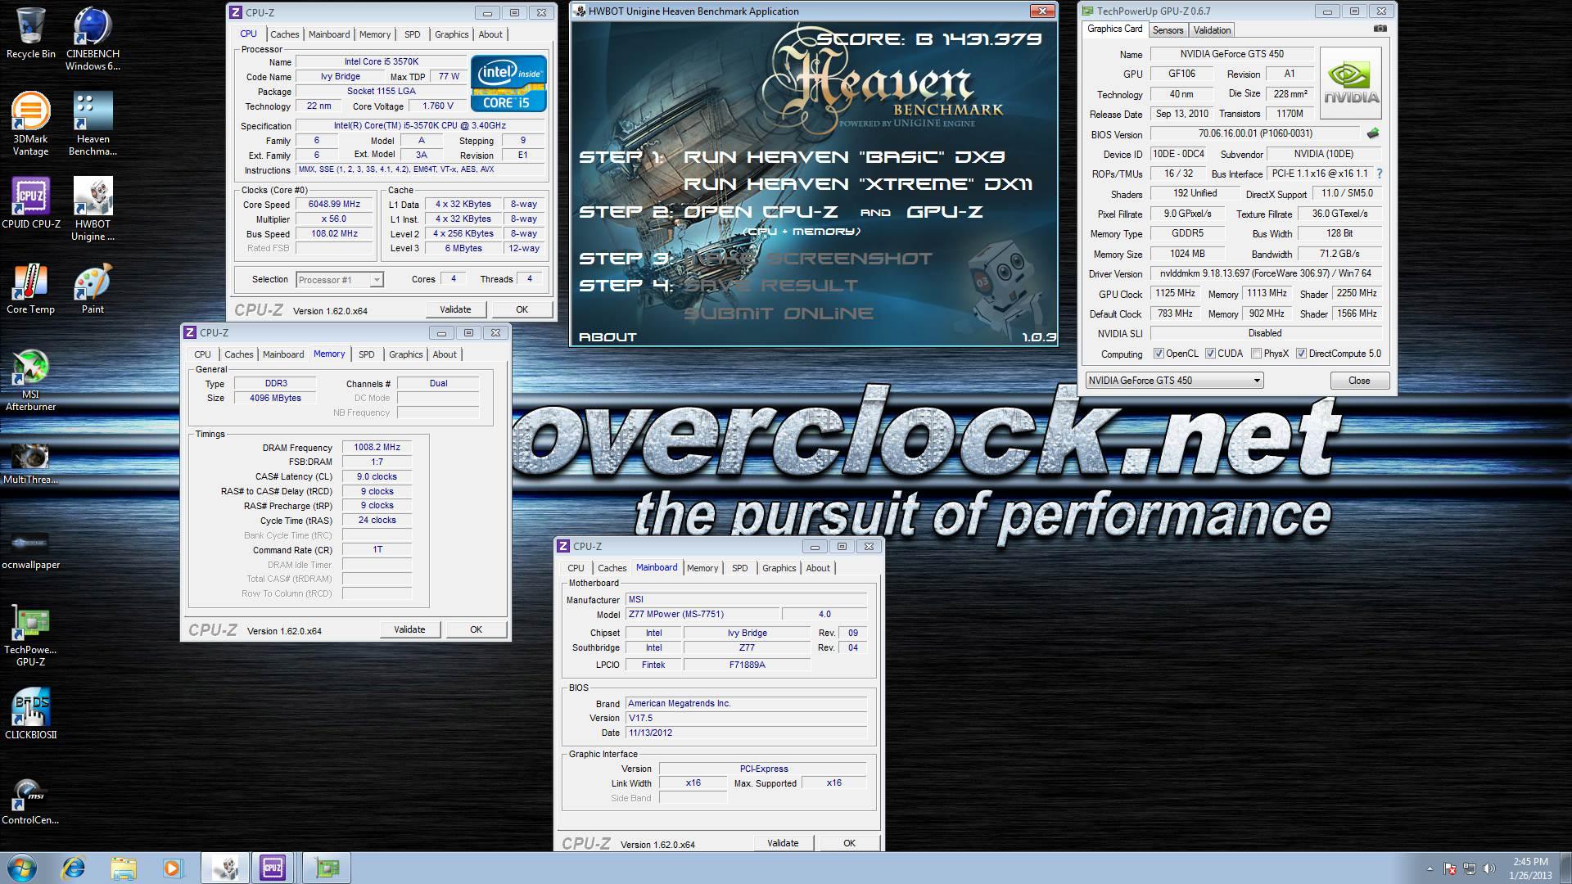
Task: Click the DRAM Frequency value field
Action: coord(377,448)
